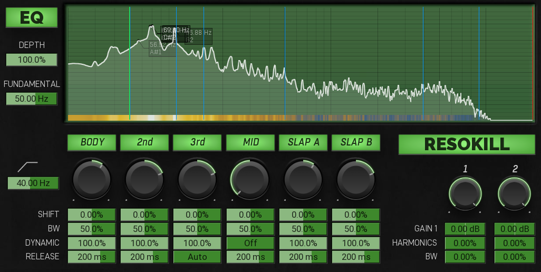Toggle the BODY band button
The width and height of the screenshot is (541, 272).
[92, 142]
